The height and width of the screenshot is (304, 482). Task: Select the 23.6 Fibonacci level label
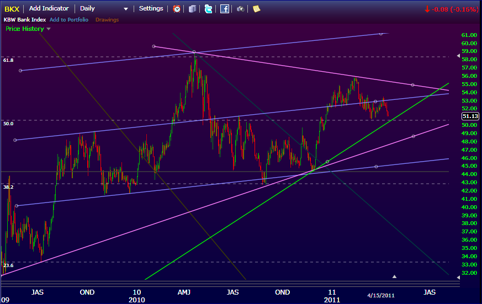(8, 265)
